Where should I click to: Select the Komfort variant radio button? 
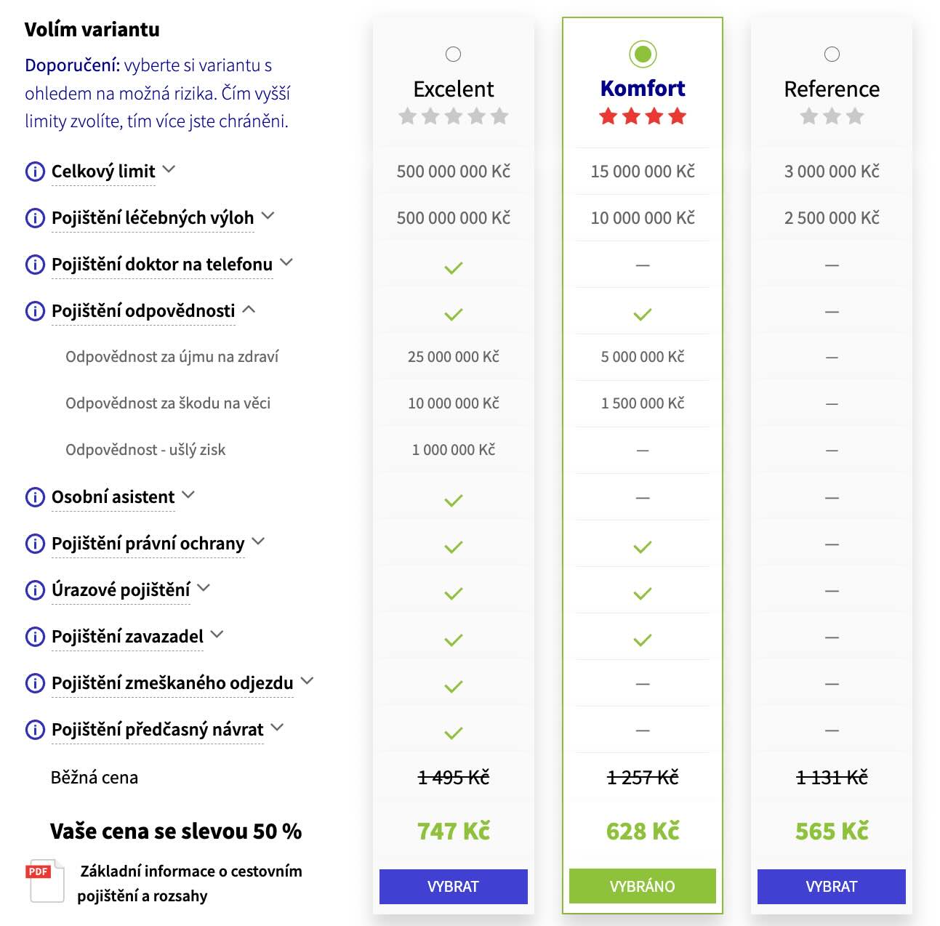(643, 54)
